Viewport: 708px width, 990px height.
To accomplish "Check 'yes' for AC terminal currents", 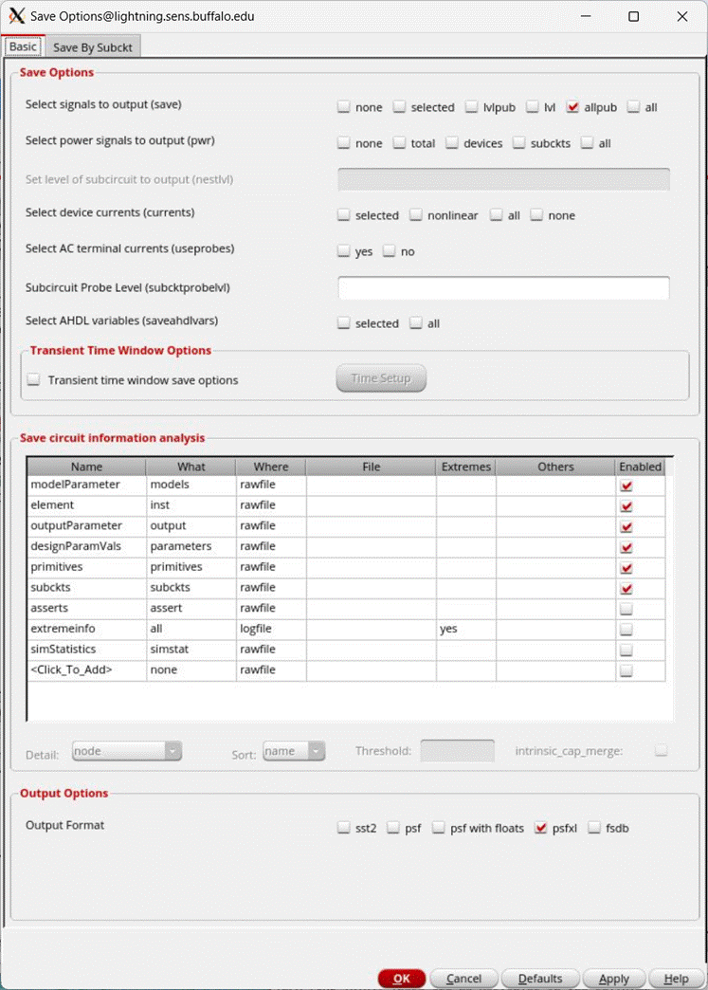I will click(344, 251).
